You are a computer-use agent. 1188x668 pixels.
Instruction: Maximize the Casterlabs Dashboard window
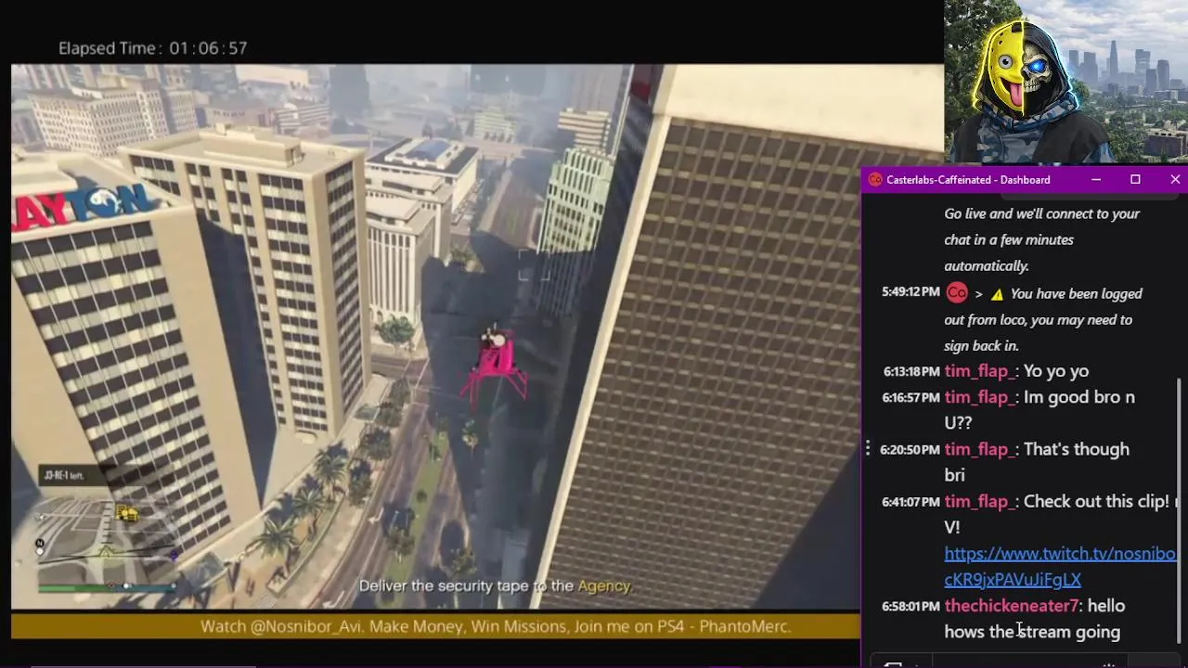(x=1135, y=180)
